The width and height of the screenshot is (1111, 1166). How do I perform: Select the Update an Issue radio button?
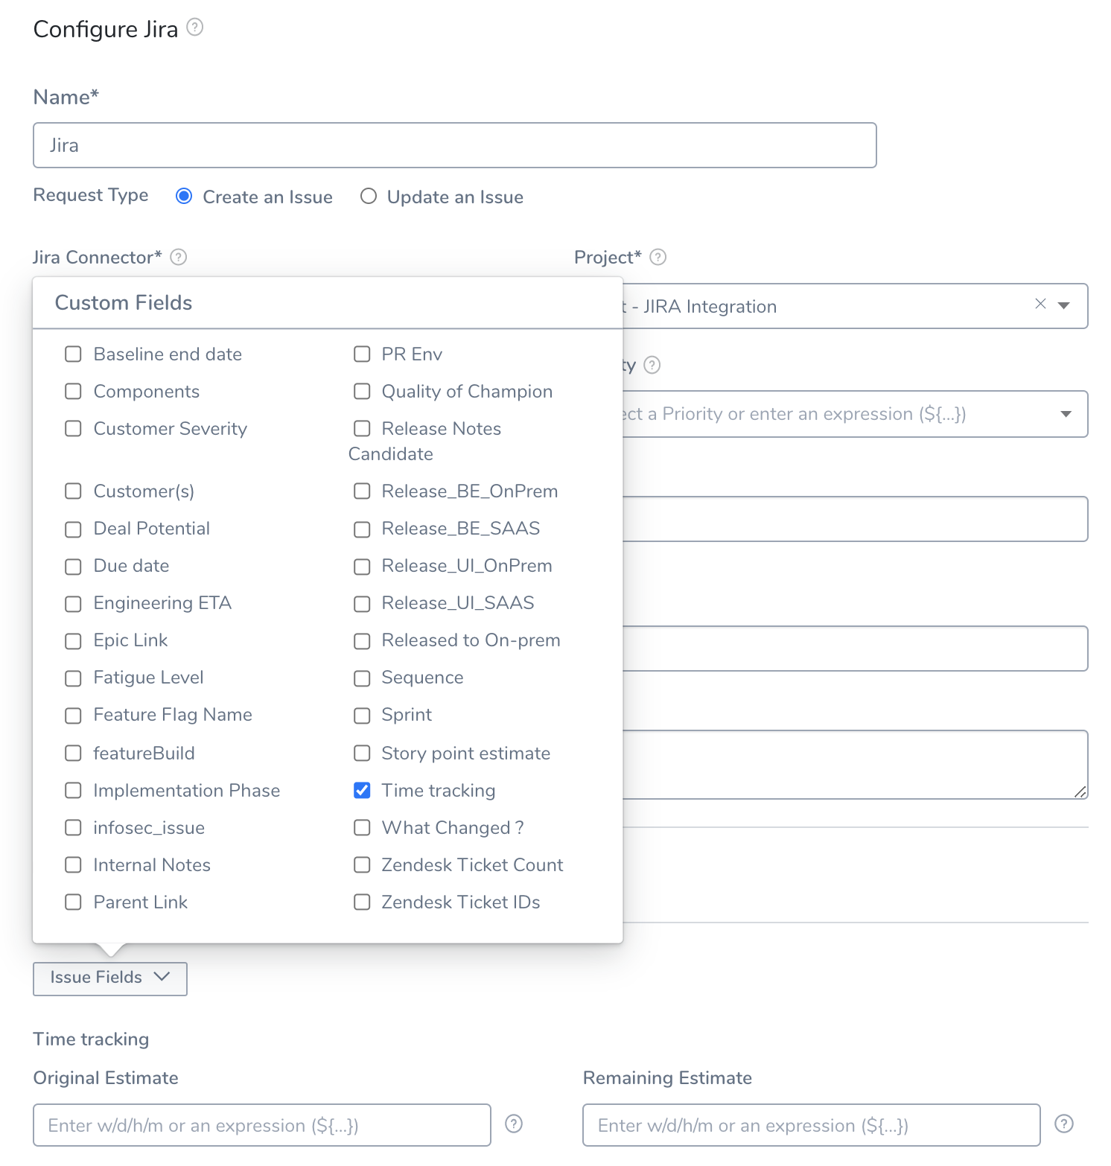(x=369, y=197)
